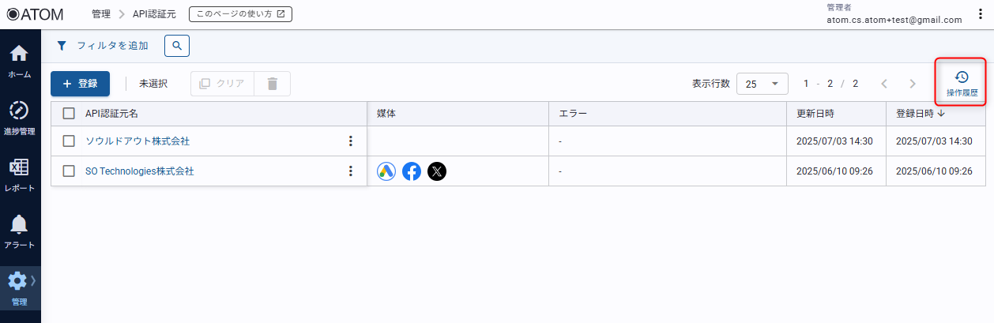Go to ホーム in sidebar
Image resolution: width=994 pixels, height=323 pixels.
click(19, 61)
